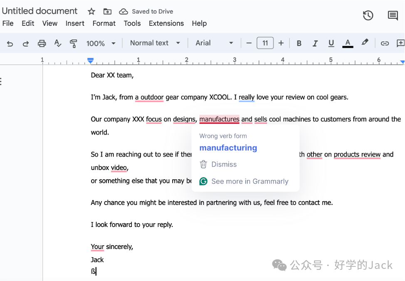Open the Normal text style dropdown
Image resolution: width=405 pixels, height=281 pixels.
pos(155,43)
